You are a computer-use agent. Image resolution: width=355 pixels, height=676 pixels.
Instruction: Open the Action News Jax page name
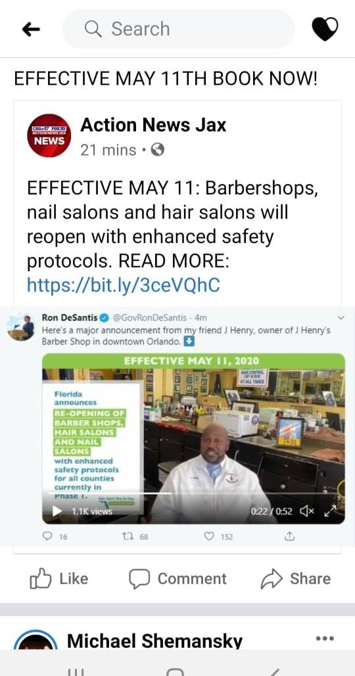click(153, 125)
